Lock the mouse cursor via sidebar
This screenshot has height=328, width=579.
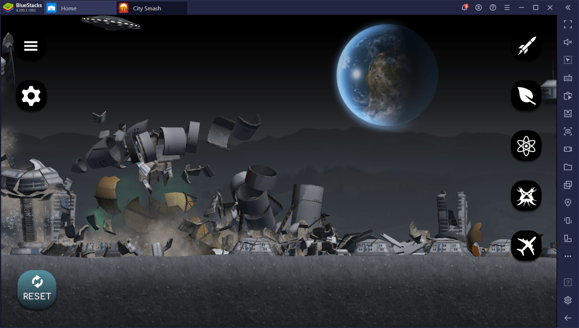[x=568, y=60]
